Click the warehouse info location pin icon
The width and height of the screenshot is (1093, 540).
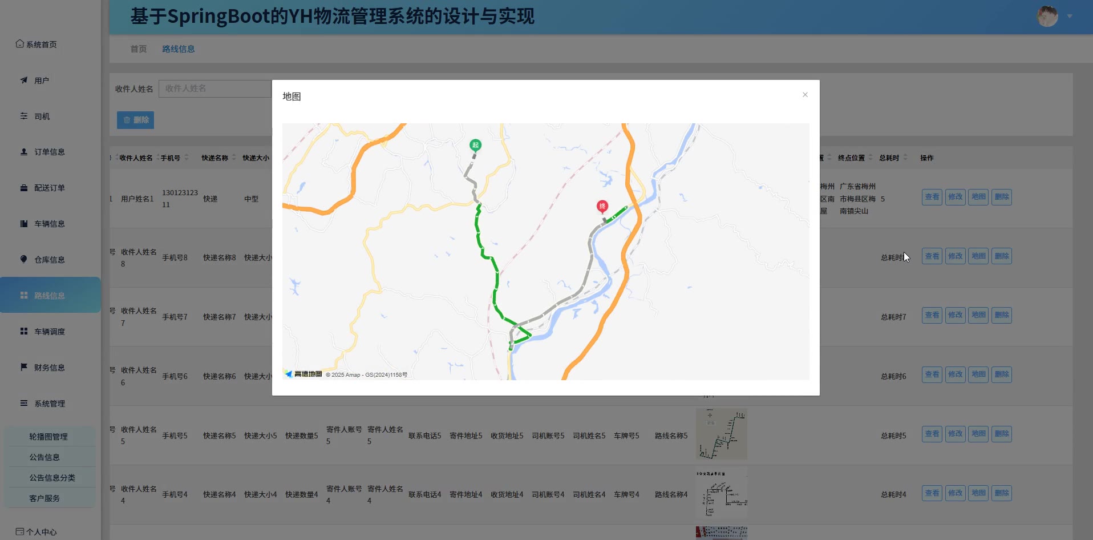point(24,259)
